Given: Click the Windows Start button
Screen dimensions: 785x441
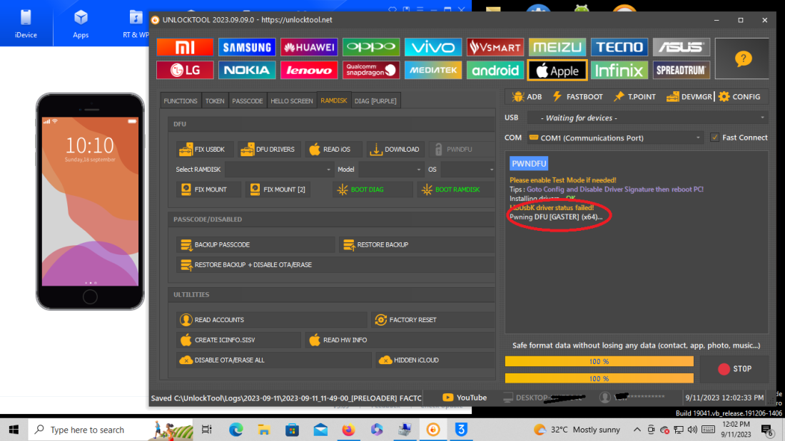Looking at the screenshot, I should point(14,430).
